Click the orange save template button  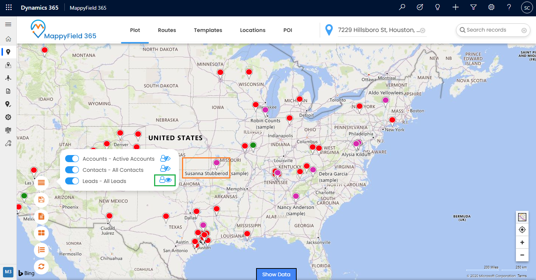pyautogui.click(x=41, y=200)
